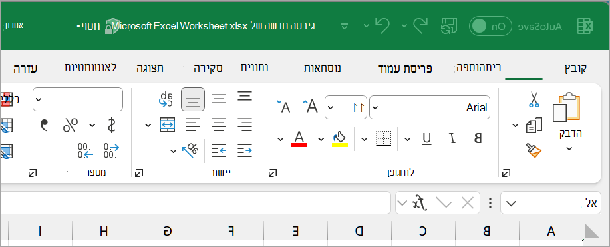The image size is (610, 247).
Task: Open Clipboard group dialog launcher
Action: click(506, 173)
